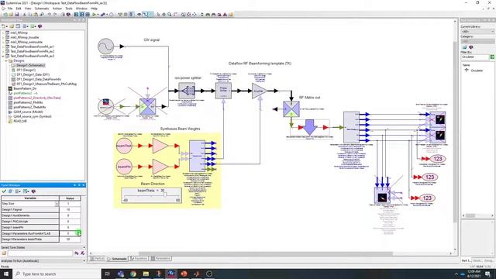Expand the Saved Tune States section
The height and width of the screenshot is (279, 496).
[84, 247]
